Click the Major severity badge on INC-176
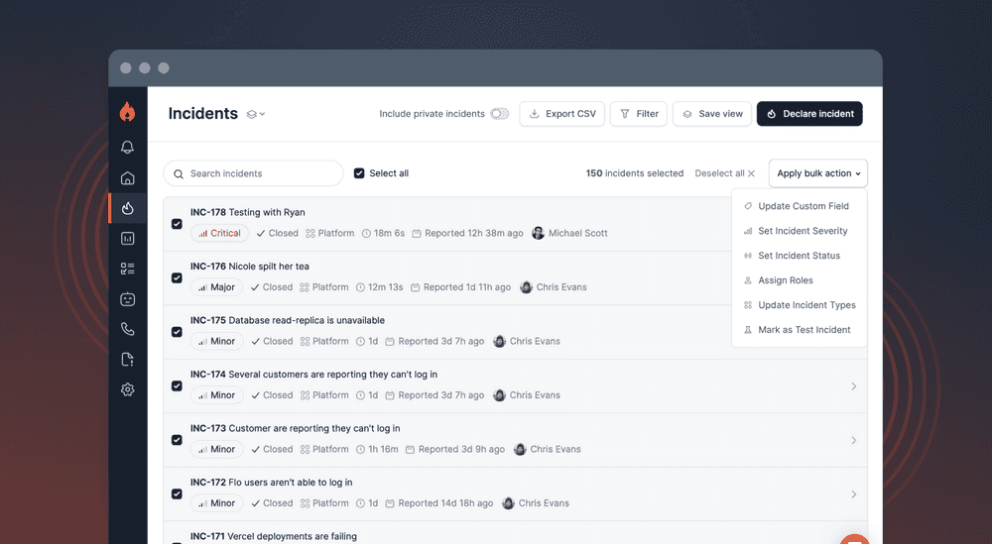 click(216, 286)
